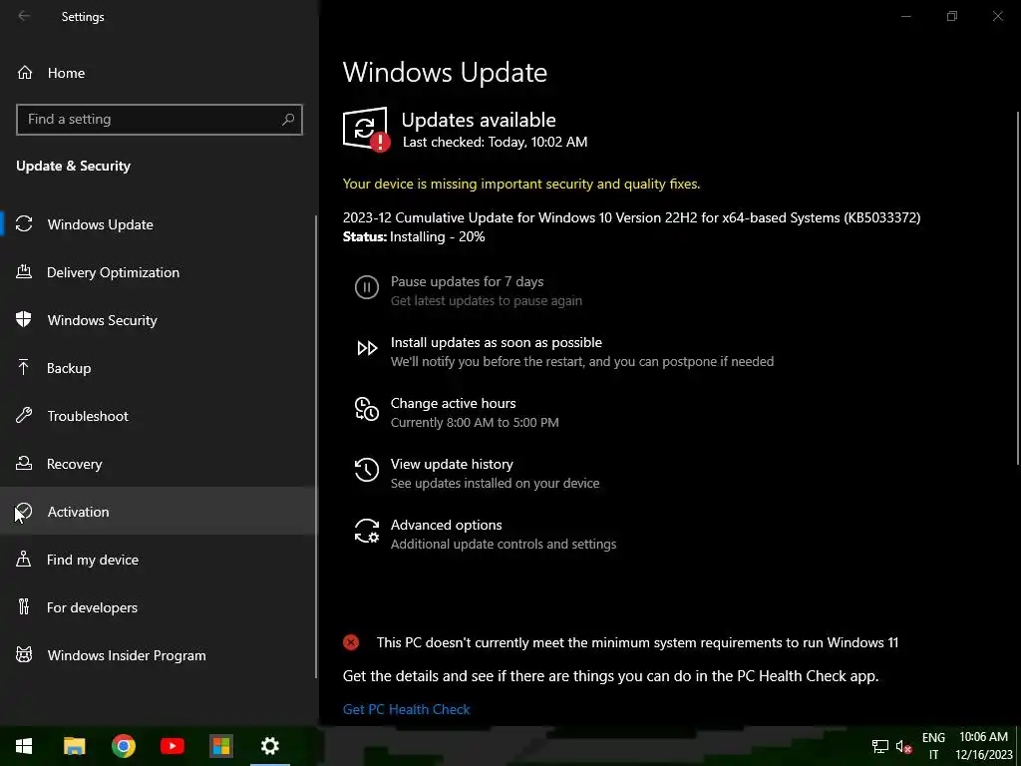Select Backup in the sidebar
1021x766 pixels.
pyautogui.click(x=159, y=368)
